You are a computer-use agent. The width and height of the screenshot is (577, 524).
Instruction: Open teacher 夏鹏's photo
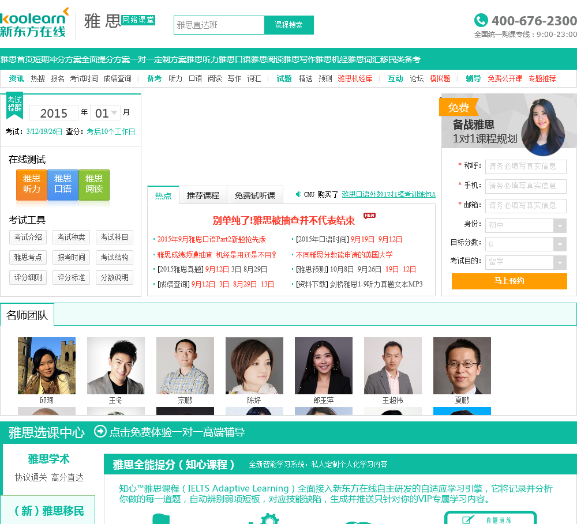tap(462, 365)
